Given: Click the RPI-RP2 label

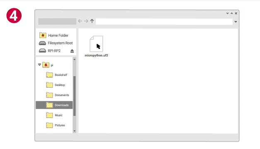Looking at the screenshot, I should [54, 51].
